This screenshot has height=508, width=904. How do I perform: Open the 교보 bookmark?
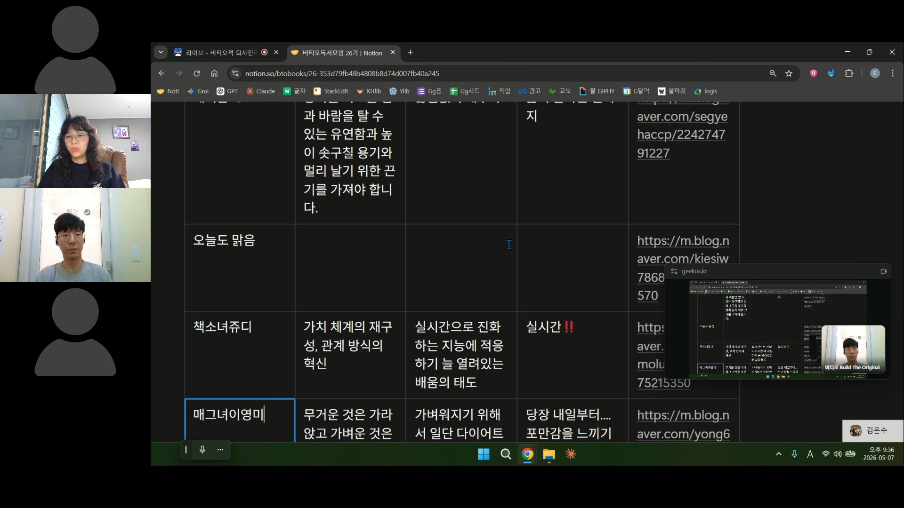[560, 91]
